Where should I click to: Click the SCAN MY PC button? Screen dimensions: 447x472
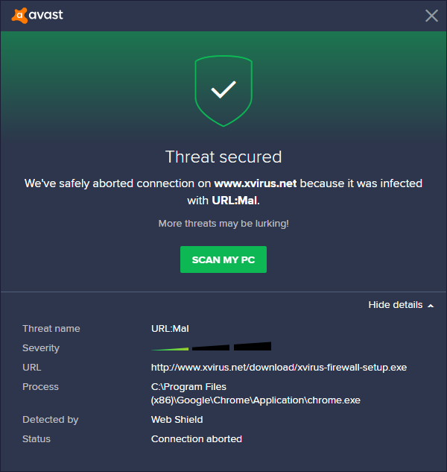[x=223, y=259]
